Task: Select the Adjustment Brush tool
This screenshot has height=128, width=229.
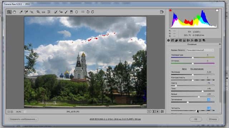Action: [66, 12]
